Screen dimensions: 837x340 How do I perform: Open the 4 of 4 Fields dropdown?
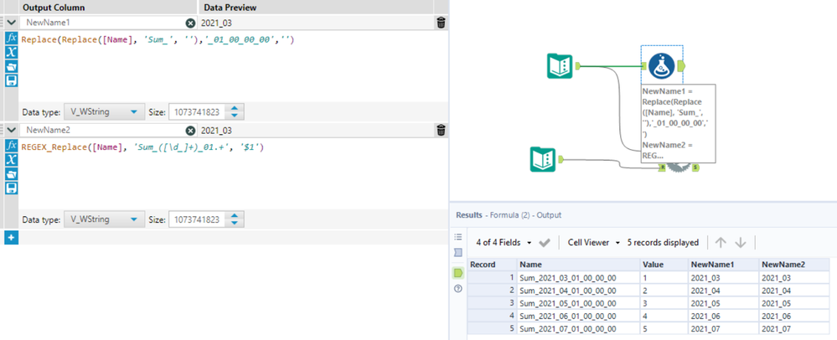(504, 242)
